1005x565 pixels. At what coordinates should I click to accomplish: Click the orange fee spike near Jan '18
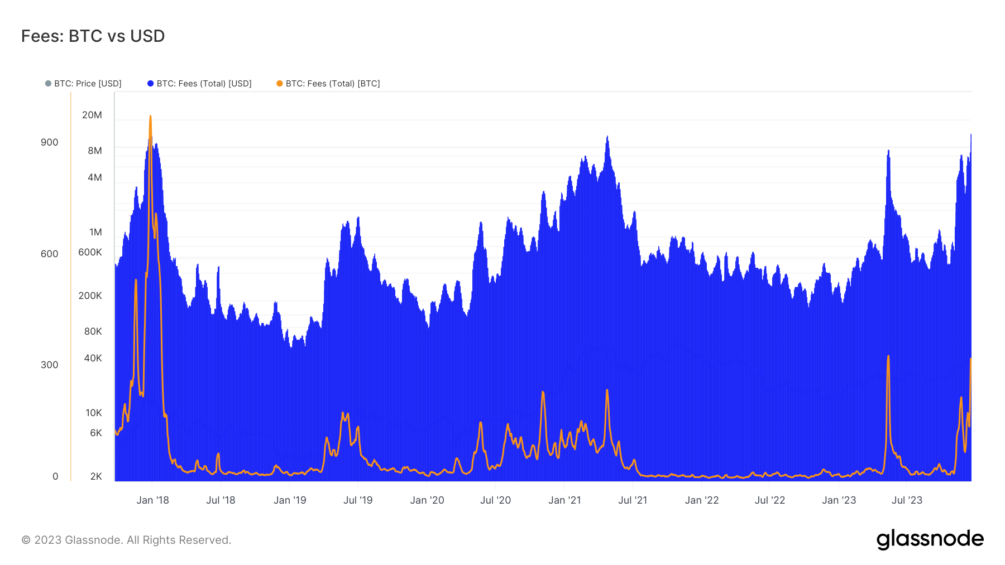[x=150, y=117]
